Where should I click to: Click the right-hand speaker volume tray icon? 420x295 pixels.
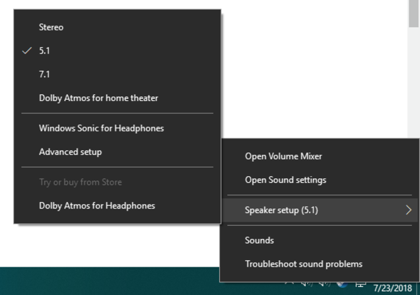pos(325,284)
